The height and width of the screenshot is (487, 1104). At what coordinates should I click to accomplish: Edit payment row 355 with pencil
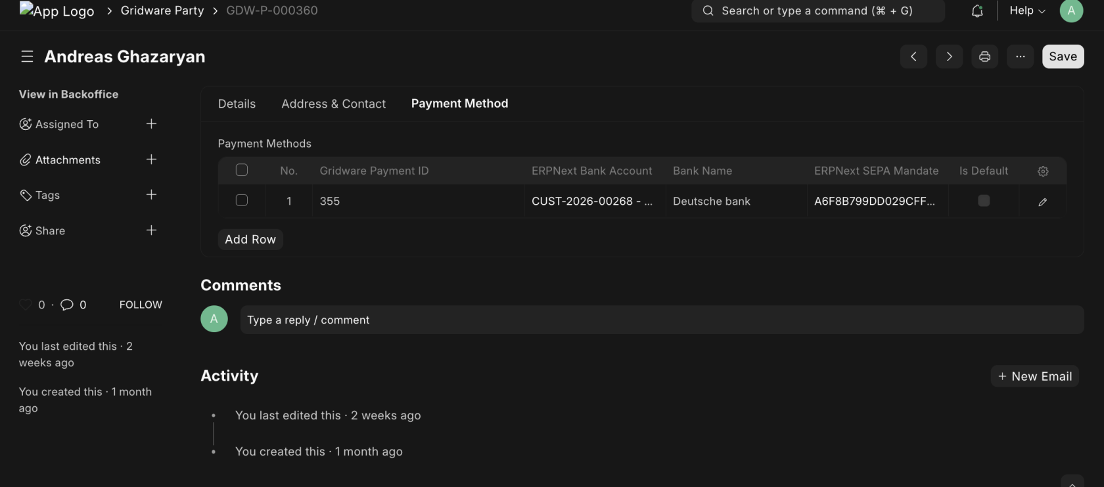pyautogui.click(x=1042, y=202)
